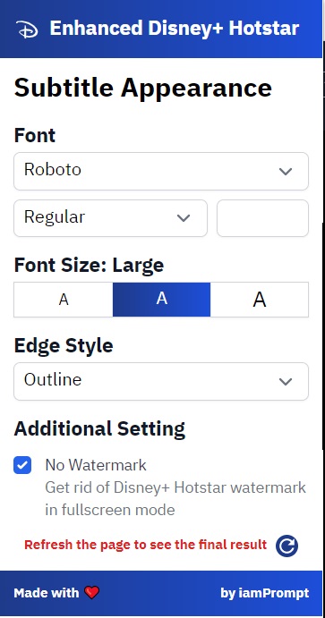Click the red Refresh the page message
This screenshot has height=618, width=325.
(x=146, y=545)
